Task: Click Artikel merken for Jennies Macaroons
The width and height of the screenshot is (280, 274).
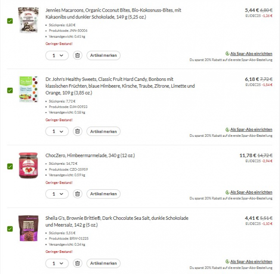Action: pyautogui.click(x=103, y=55)
